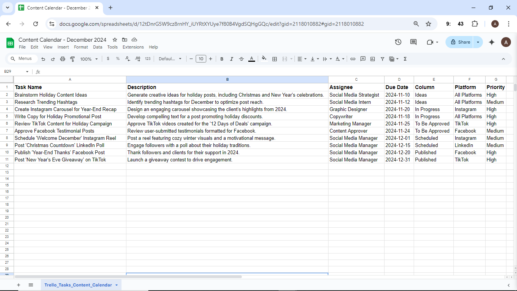Image resolution: width=517 pixels, height=291 pixels.
Task: Toggle strikethrough formatting
Action: click(241, 59)
